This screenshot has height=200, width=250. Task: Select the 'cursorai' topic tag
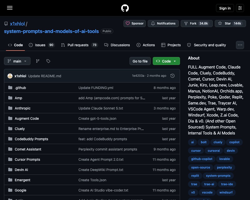pos(214,150)
